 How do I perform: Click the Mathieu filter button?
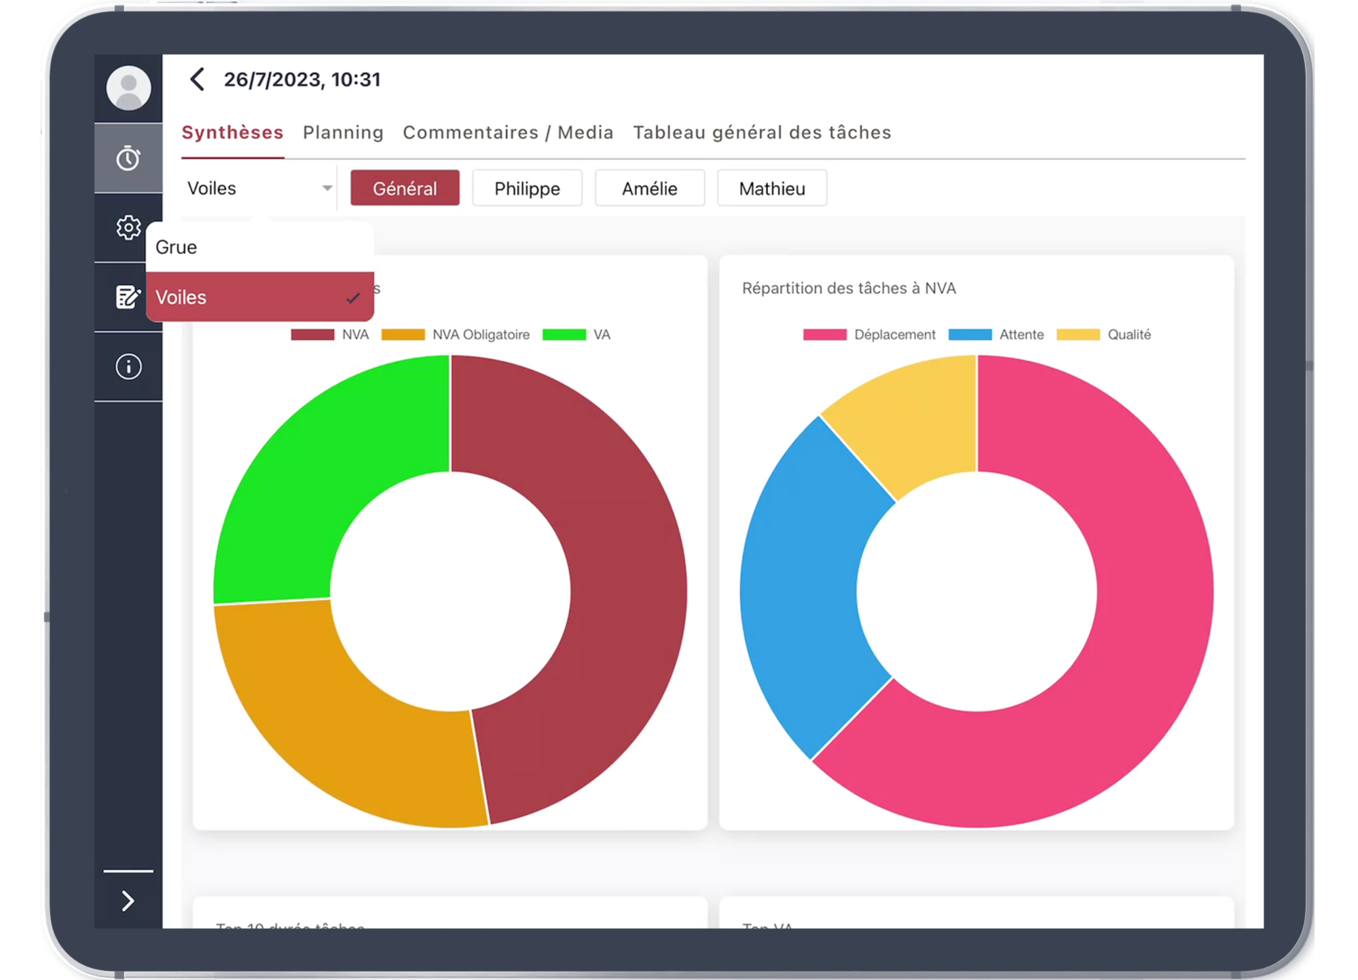[x=771, y=188]
